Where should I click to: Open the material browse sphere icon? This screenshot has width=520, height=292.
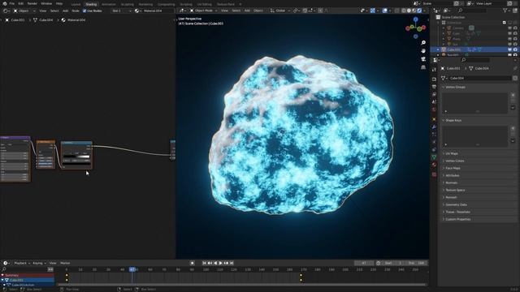click(x=137, y=11)
